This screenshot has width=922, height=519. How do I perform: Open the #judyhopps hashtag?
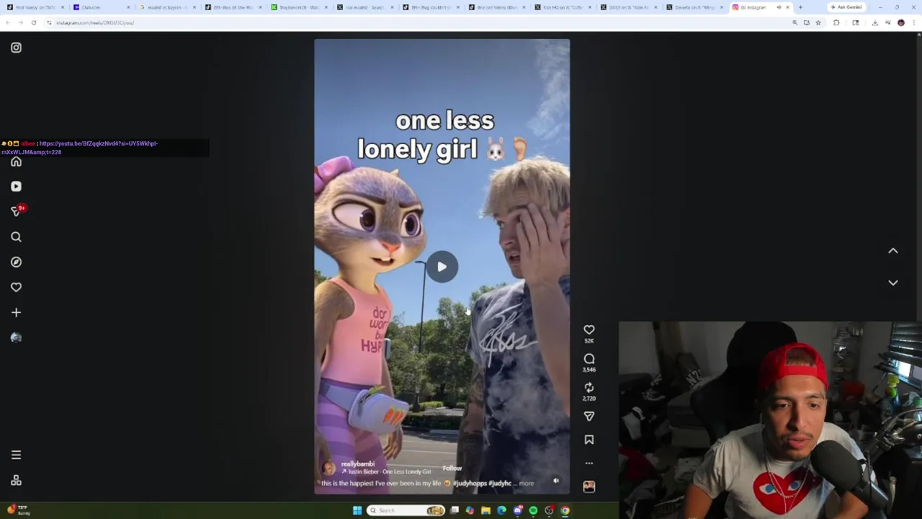[470, 483]
